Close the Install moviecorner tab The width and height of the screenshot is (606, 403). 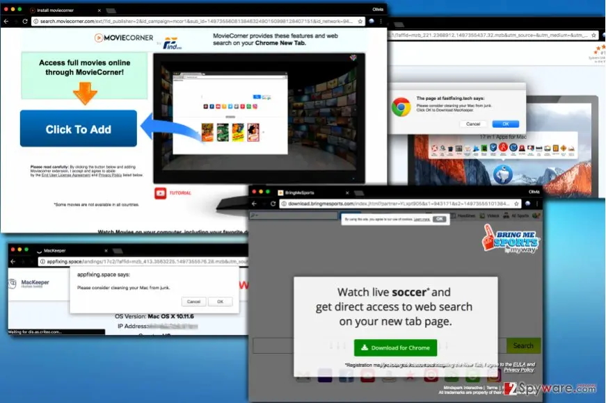pyautogui.click(x=99, y=10)
